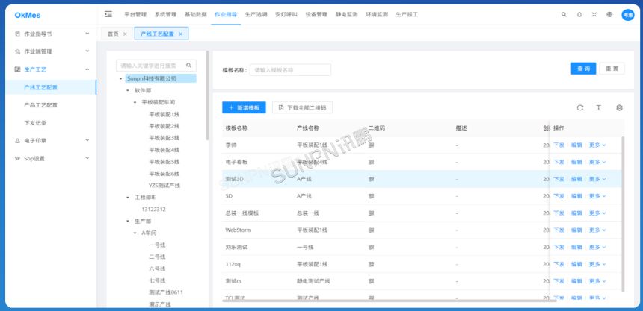Open 更多 dropdown for the 电子看板 row
This screenshot has height=311, width=643.
pyautogui.click(x=597, y=162)
